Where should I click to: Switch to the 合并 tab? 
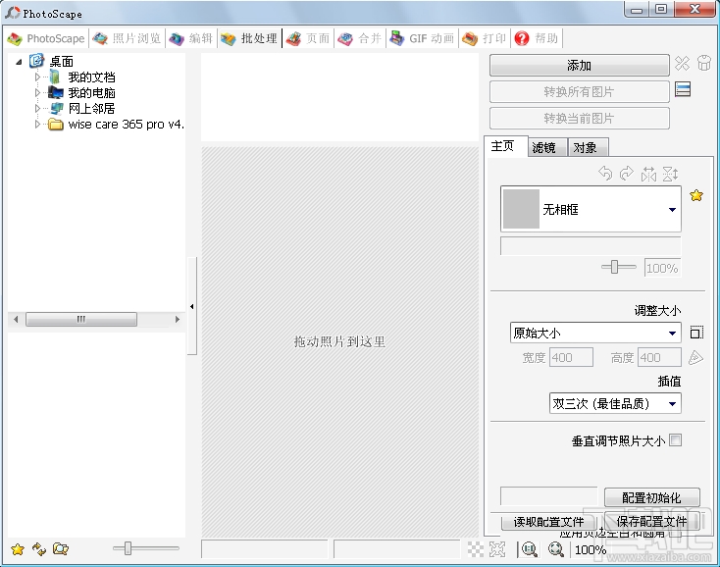360,38
